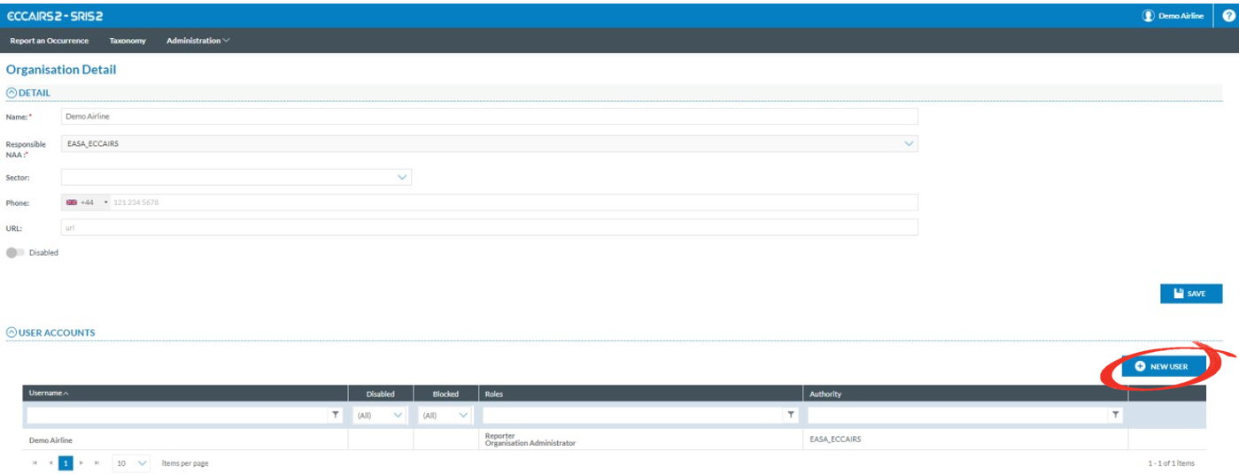Open the phone country code selector

point(87,203)
